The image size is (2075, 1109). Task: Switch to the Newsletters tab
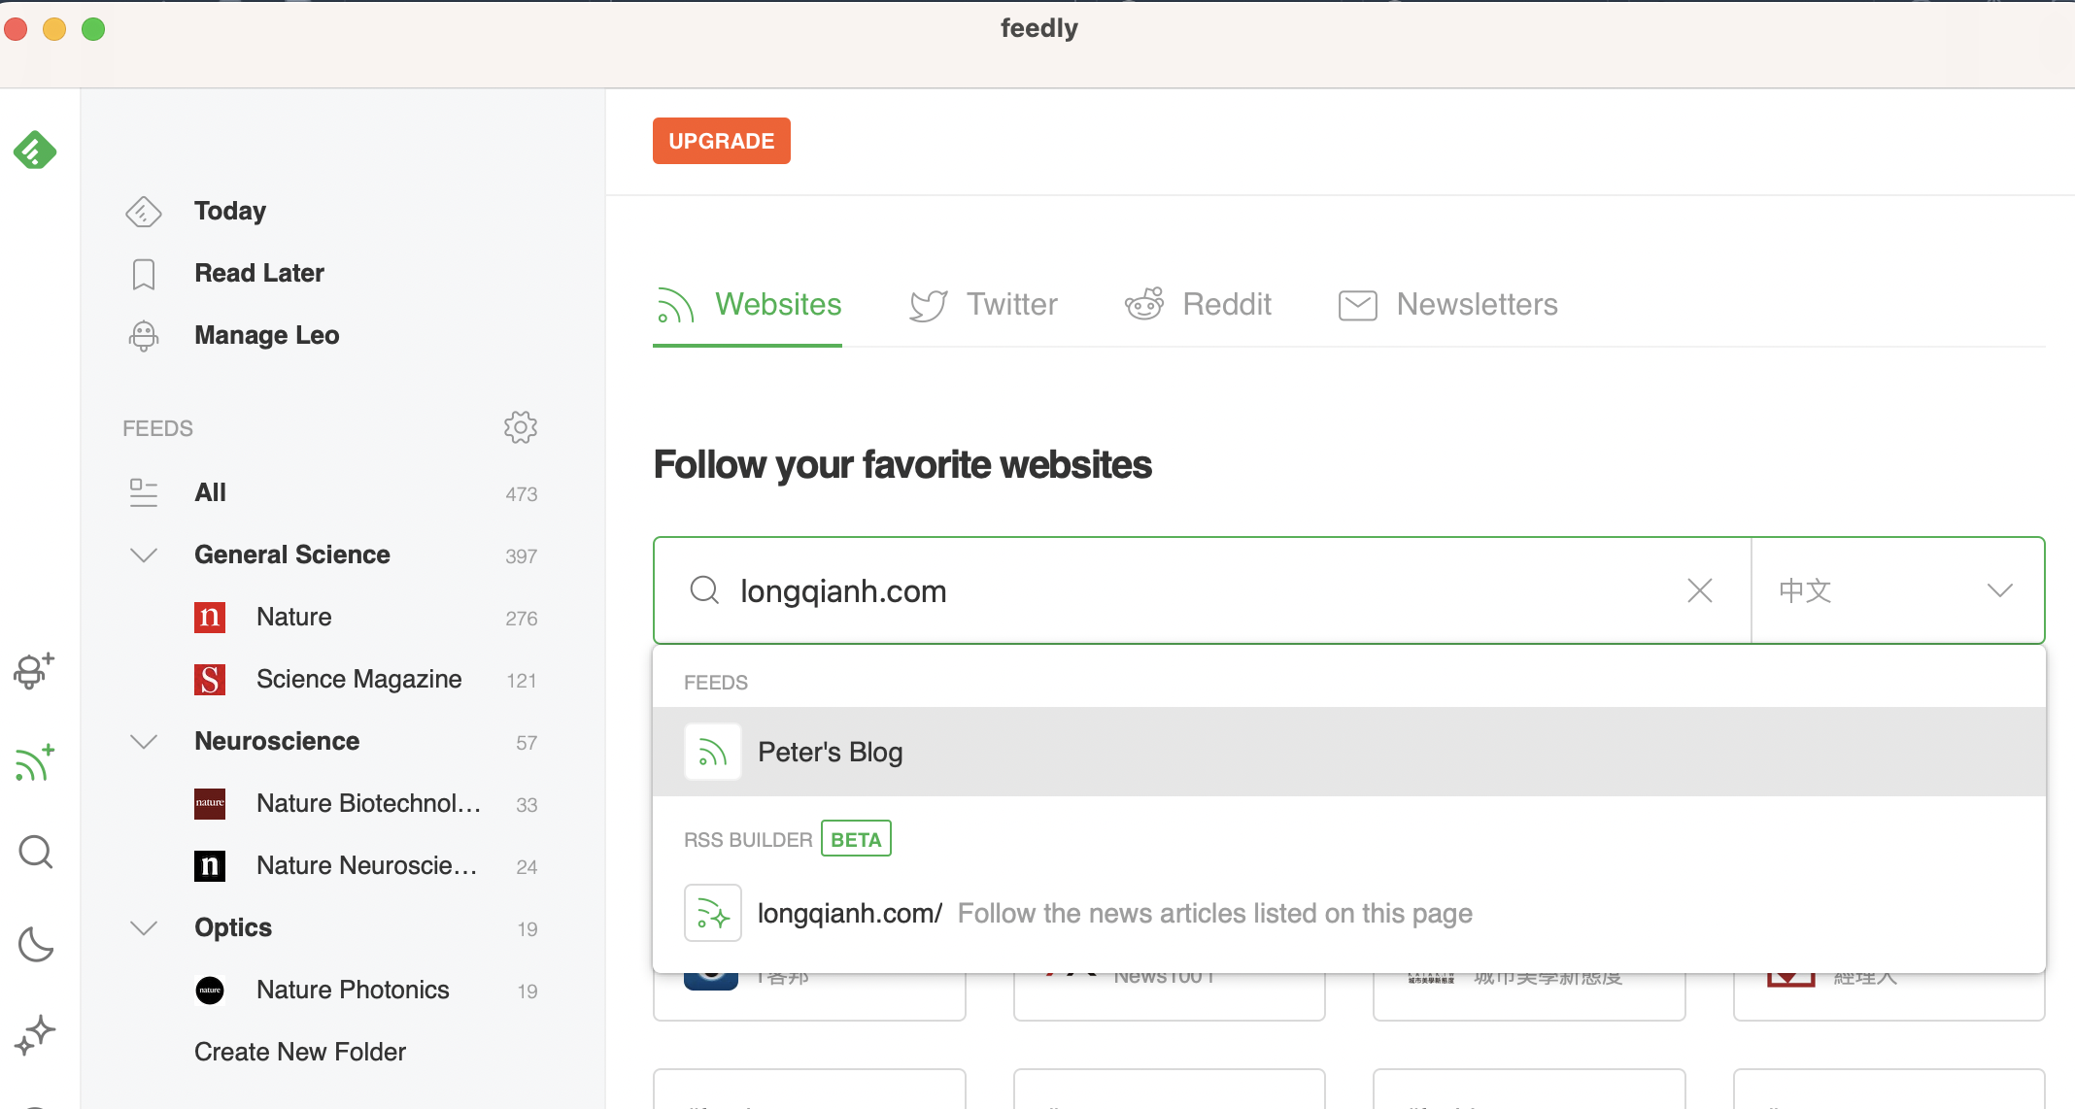pos(1447,305)
